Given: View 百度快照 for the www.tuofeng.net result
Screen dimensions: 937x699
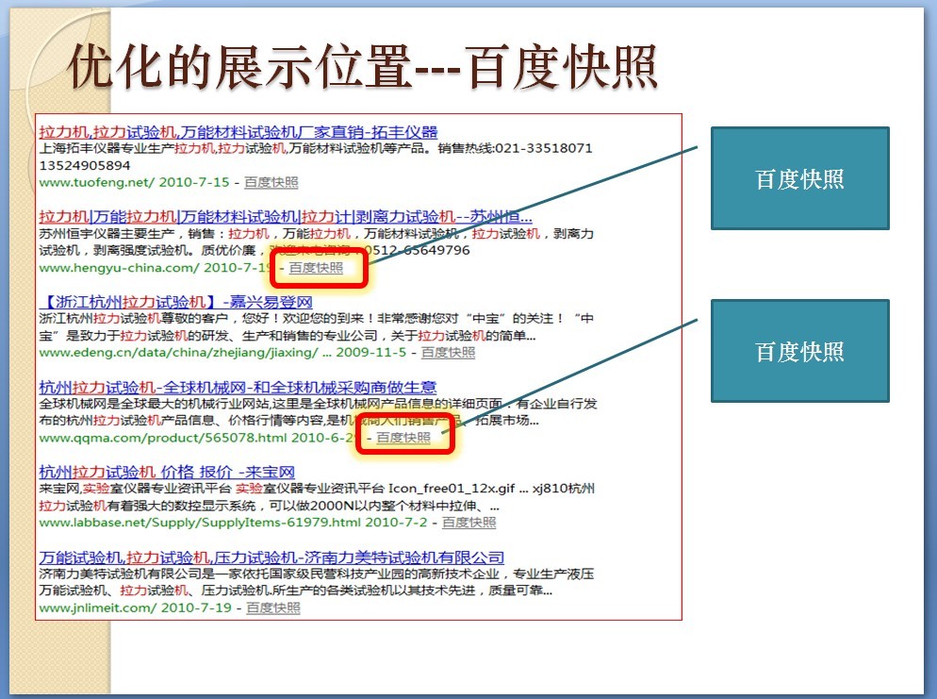Looking at the screenshot, I should [x=271, y=182].
